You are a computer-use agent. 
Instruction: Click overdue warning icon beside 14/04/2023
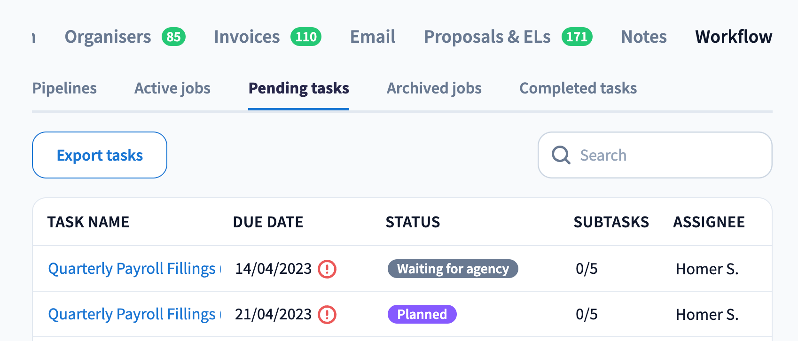[x=327, y=269]
